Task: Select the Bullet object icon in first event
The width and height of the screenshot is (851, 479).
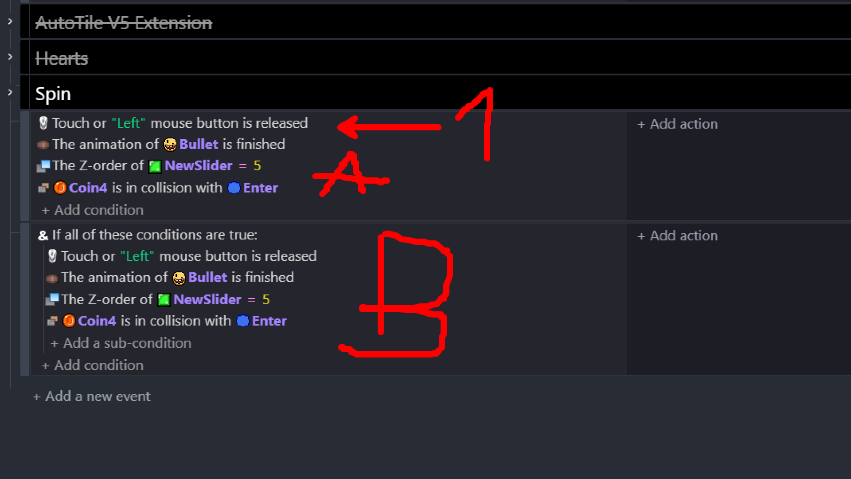Action: click(x=170, y=145)
